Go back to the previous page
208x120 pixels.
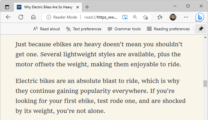tap(8, 17)
